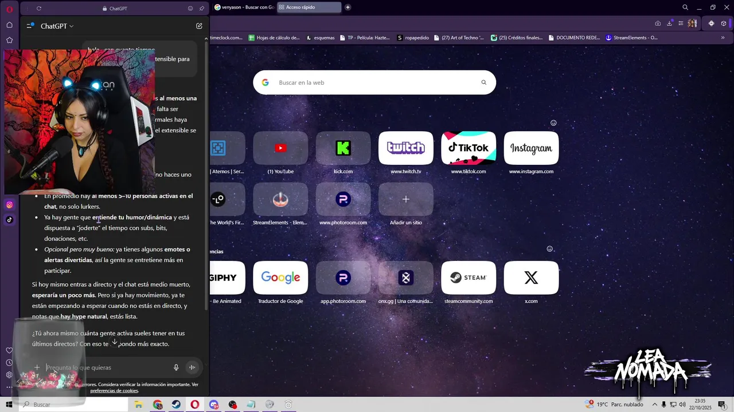Open 'TP - Película: Hazte...' bookmark
This screenshot has height=412, width=734.
pyautogui.click(x=365, y=38)
